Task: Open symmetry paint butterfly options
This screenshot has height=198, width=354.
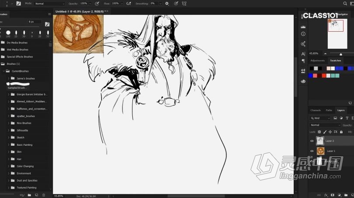Action: point(184,3)
